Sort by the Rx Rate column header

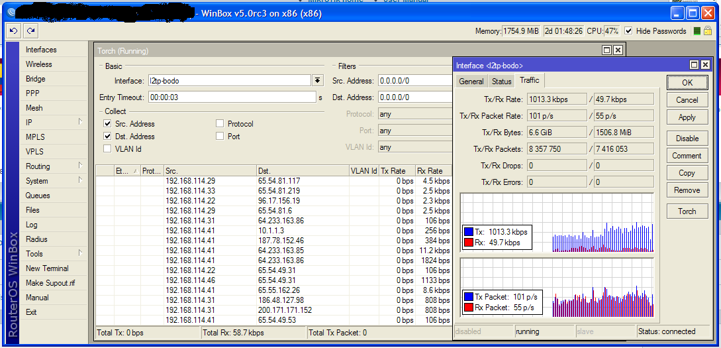[434, 171]
